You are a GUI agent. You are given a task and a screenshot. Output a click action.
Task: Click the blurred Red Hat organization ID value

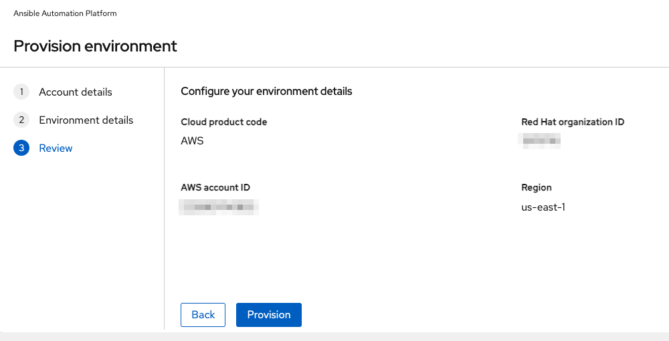(x=540, y=140)
